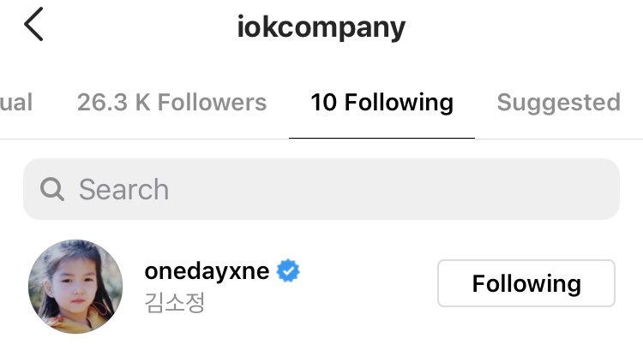
Task: Tap the blue verified badge beside onedayxne
Action: click(x=288, y=270)
